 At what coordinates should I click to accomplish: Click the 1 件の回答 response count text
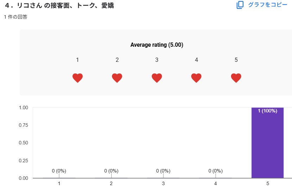click(15, 17)
